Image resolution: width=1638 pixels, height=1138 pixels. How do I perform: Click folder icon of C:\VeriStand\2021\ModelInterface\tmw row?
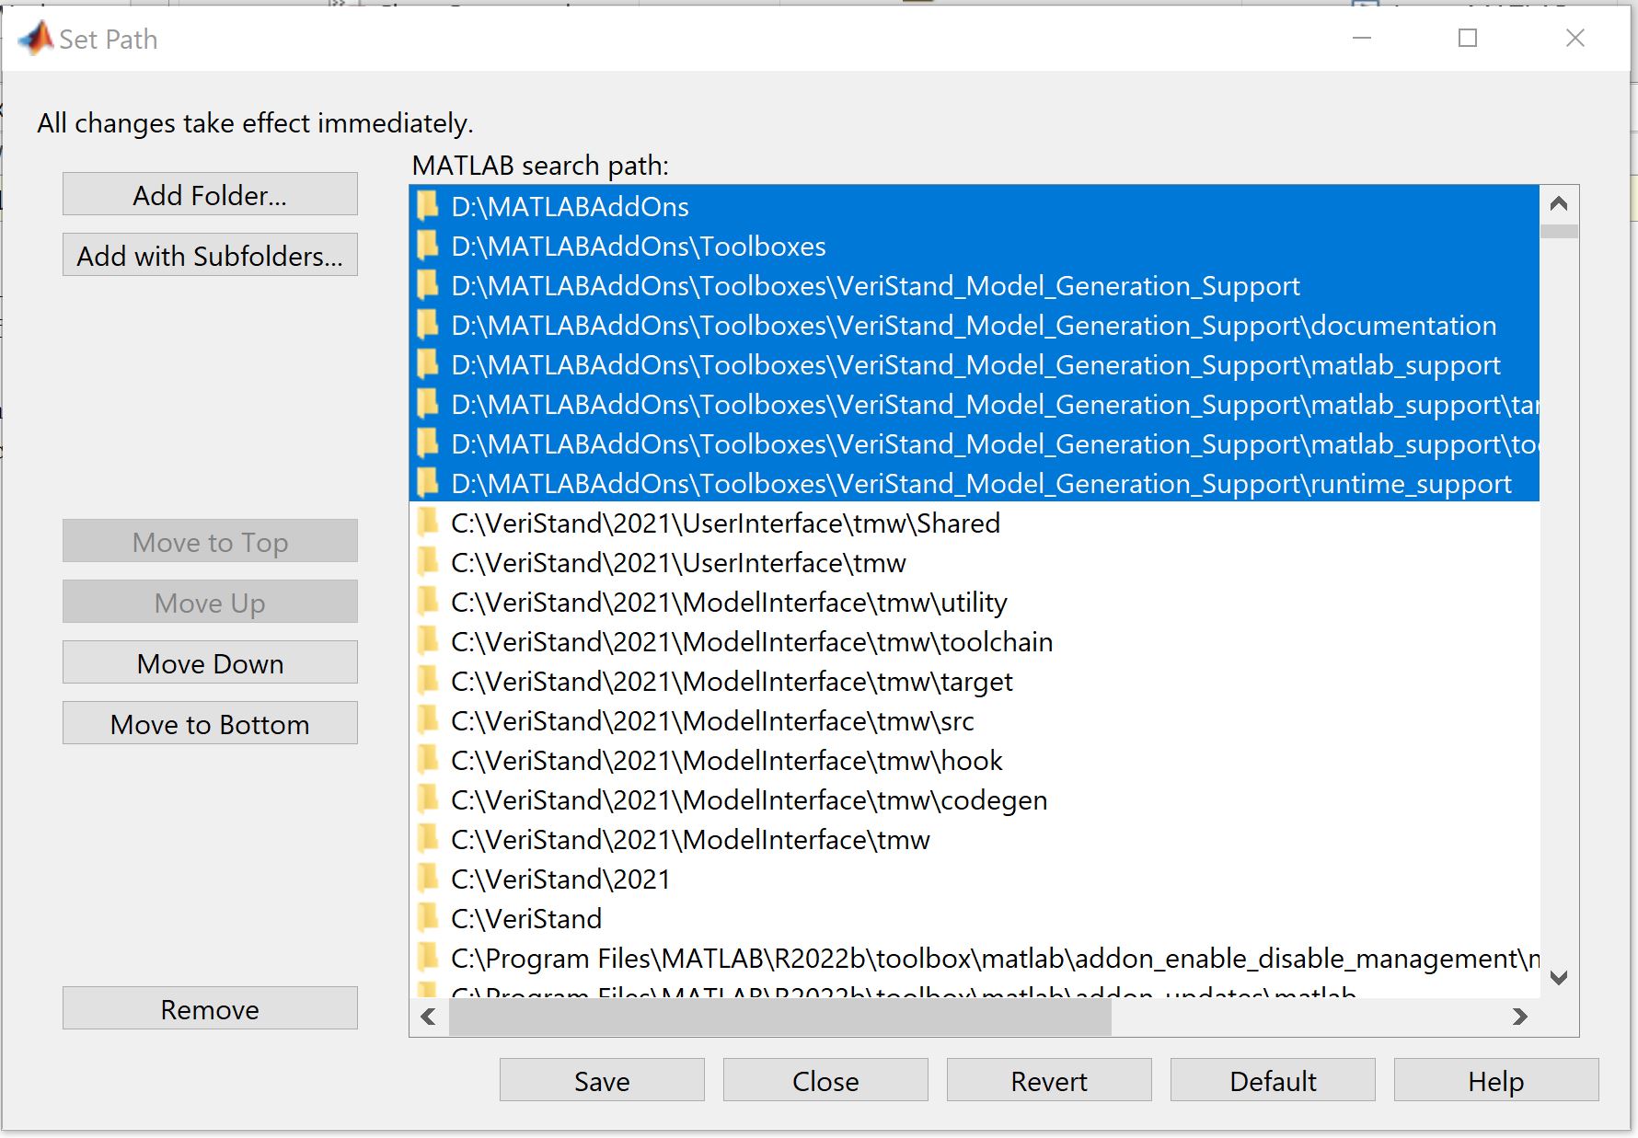(428, 839)
